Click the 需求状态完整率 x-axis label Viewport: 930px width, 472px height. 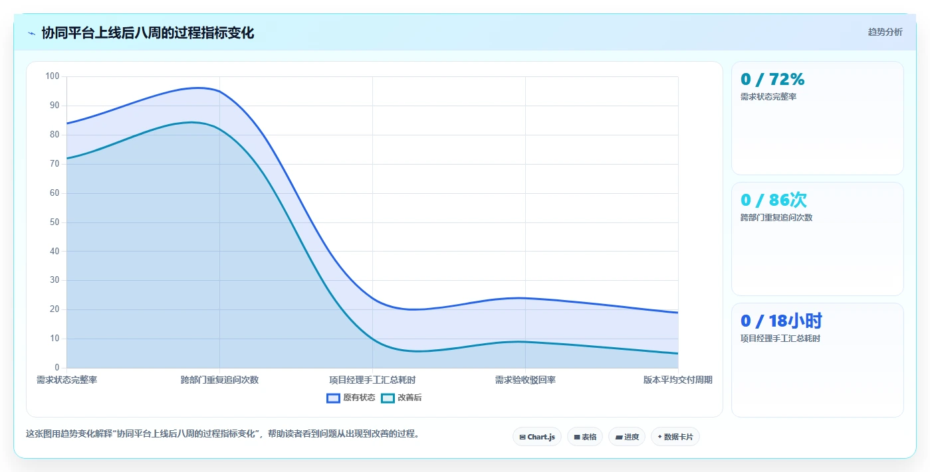[x=66, y=380]
